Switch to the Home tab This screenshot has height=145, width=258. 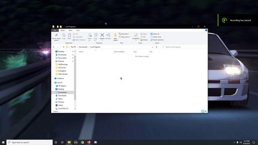tap(62, 30)
